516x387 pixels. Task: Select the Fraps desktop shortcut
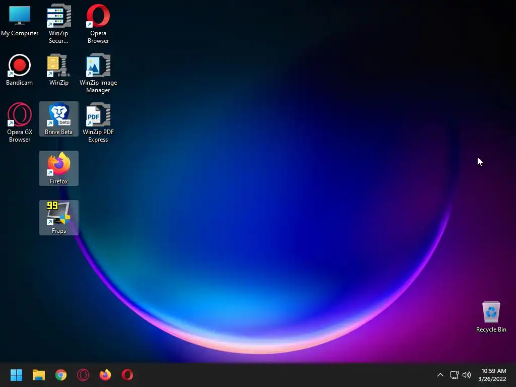(59, 218)
